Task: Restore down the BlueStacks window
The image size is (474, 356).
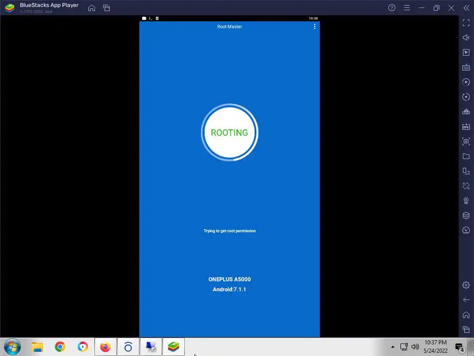Action: pyautogui.click(x=437, y=8)
